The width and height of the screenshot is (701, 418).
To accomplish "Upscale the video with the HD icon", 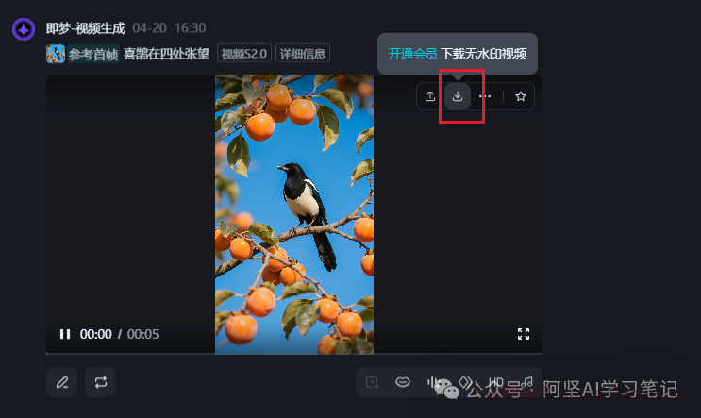I will [496, 382].
